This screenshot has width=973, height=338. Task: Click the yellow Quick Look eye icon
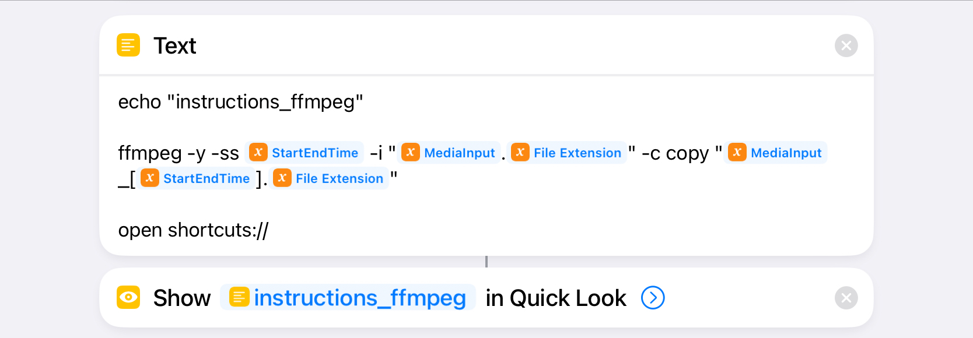(x=128, y=297)
